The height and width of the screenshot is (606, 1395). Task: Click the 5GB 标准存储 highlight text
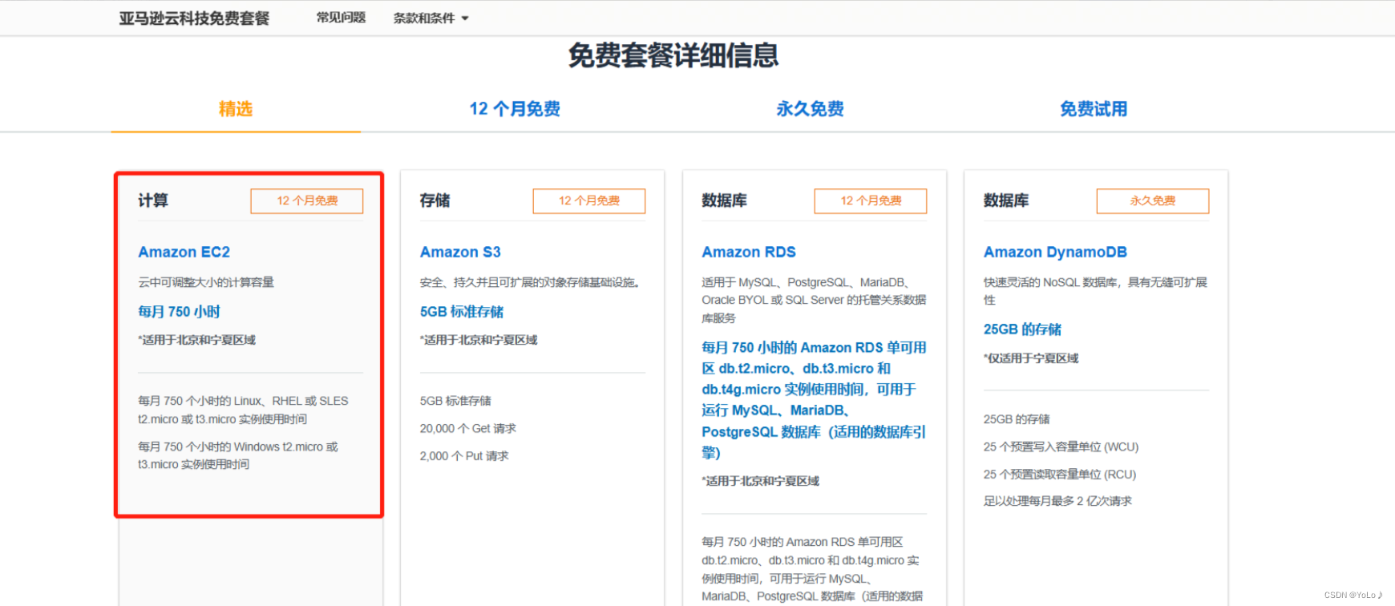point(462,312)
